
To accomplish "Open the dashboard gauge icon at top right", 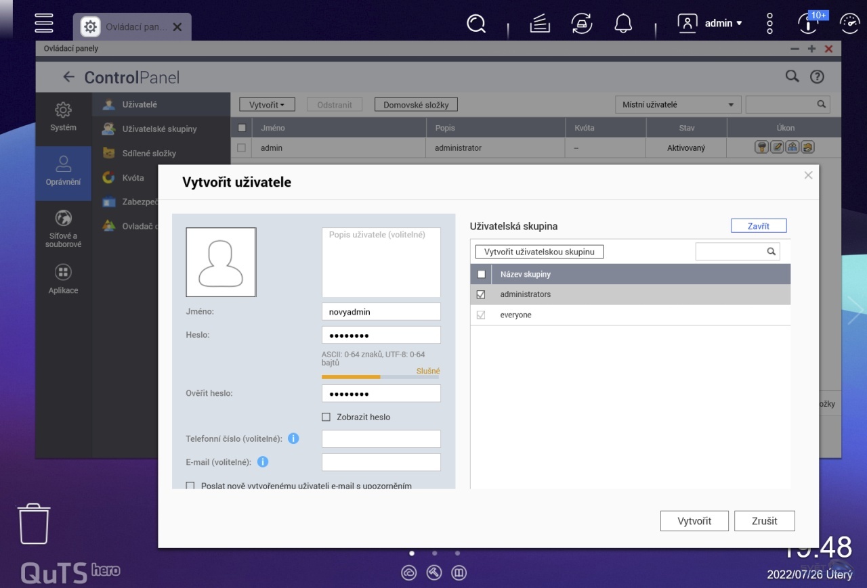I will coord(850,22).
